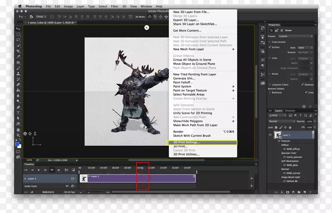Hide Layer 1 using eye icon

point(270,135)
